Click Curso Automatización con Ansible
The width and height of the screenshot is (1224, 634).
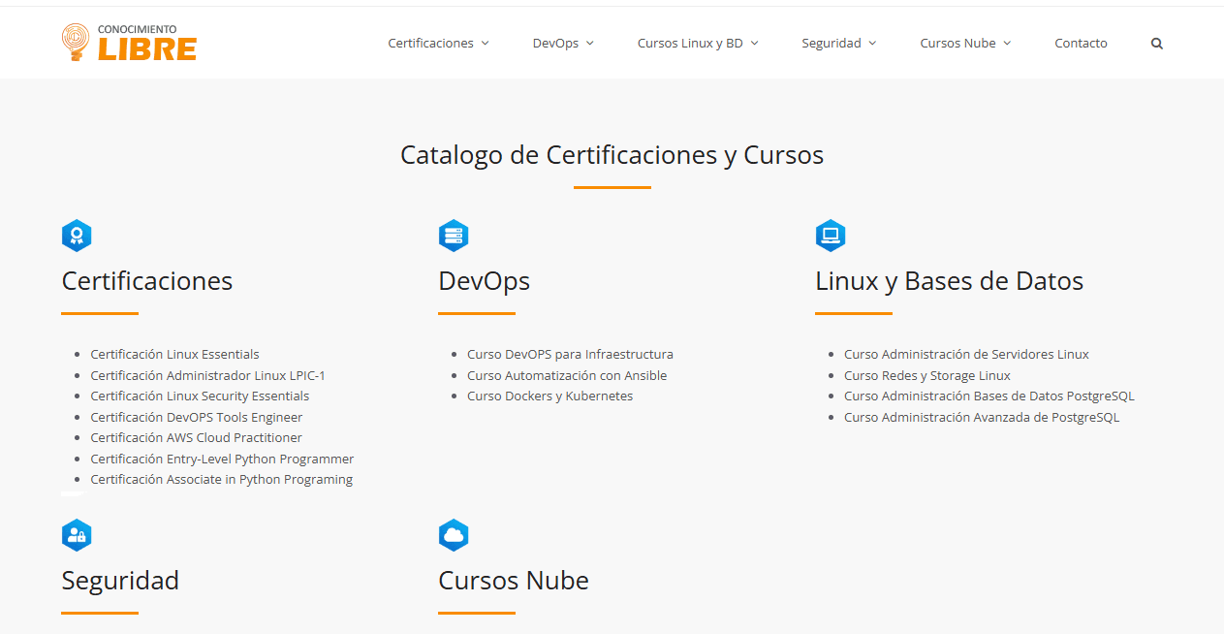coord(566,375)
